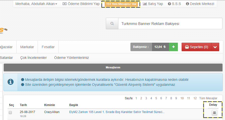225x120 pixels.
Task: Open Sepetim (0) shopping cart
Action: coord(196,47)
